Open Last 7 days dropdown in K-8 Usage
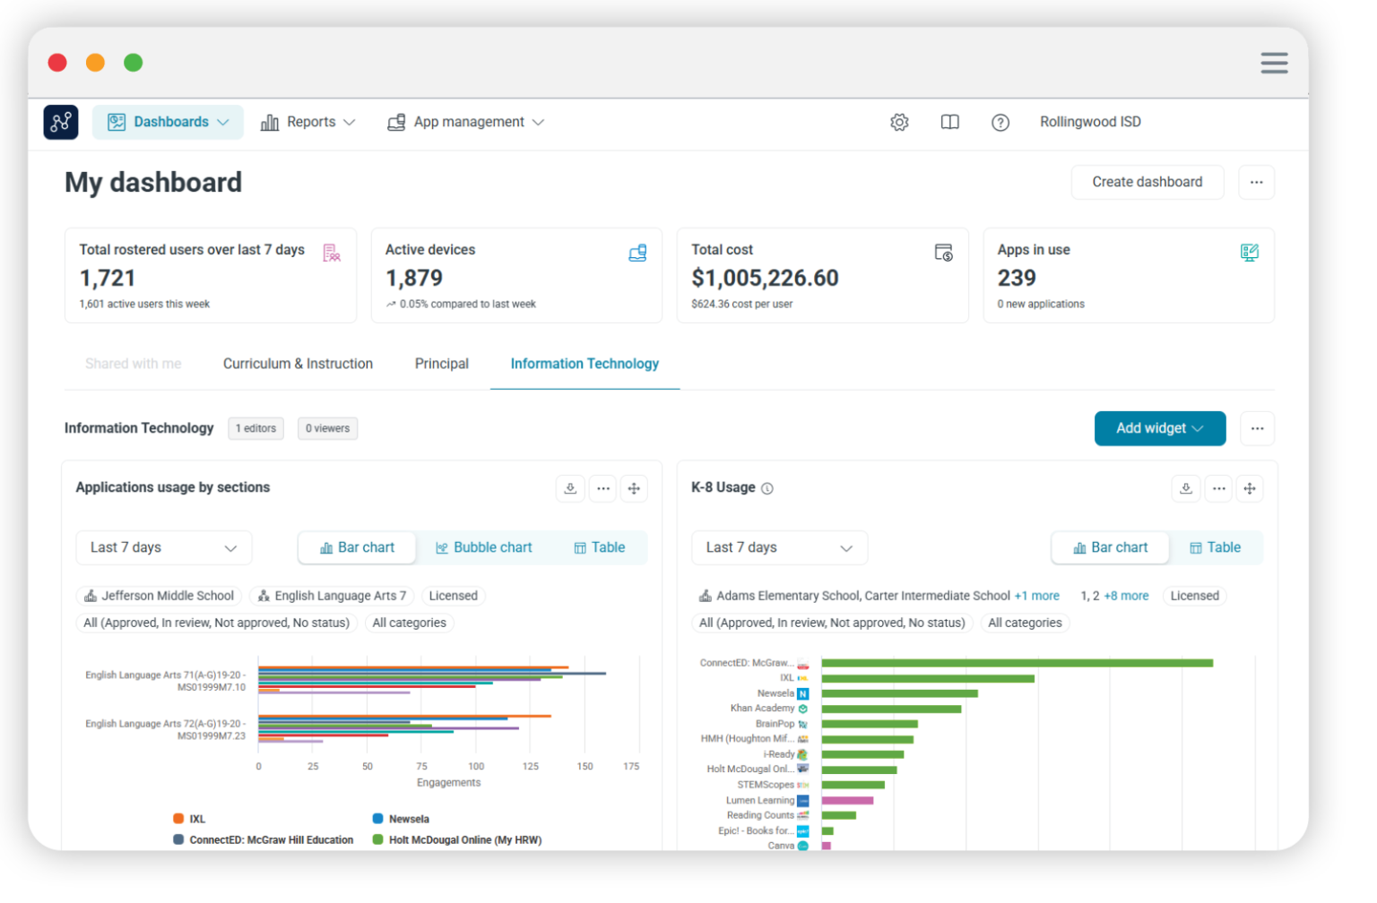 pyautogui.click(x=778, y=547)
